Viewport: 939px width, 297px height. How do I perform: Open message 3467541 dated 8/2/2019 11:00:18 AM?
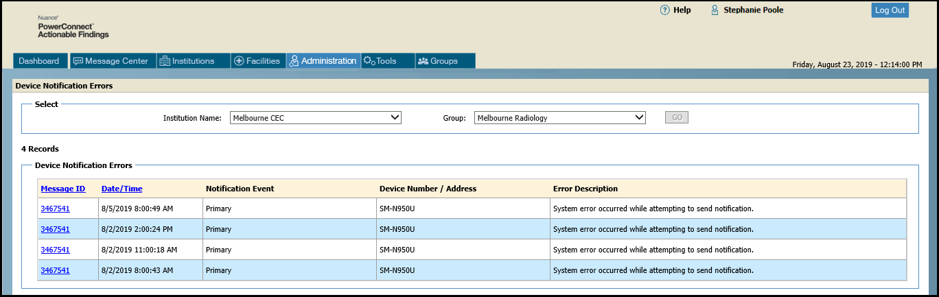point(55,250)
